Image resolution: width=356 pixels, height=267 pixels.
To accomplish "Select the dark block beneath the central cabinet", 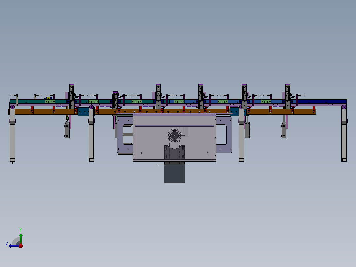I will pos(174,173).
